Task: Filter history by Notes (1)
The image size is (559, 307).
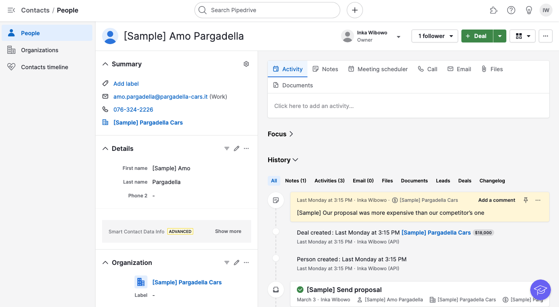Action: point(296,181)
